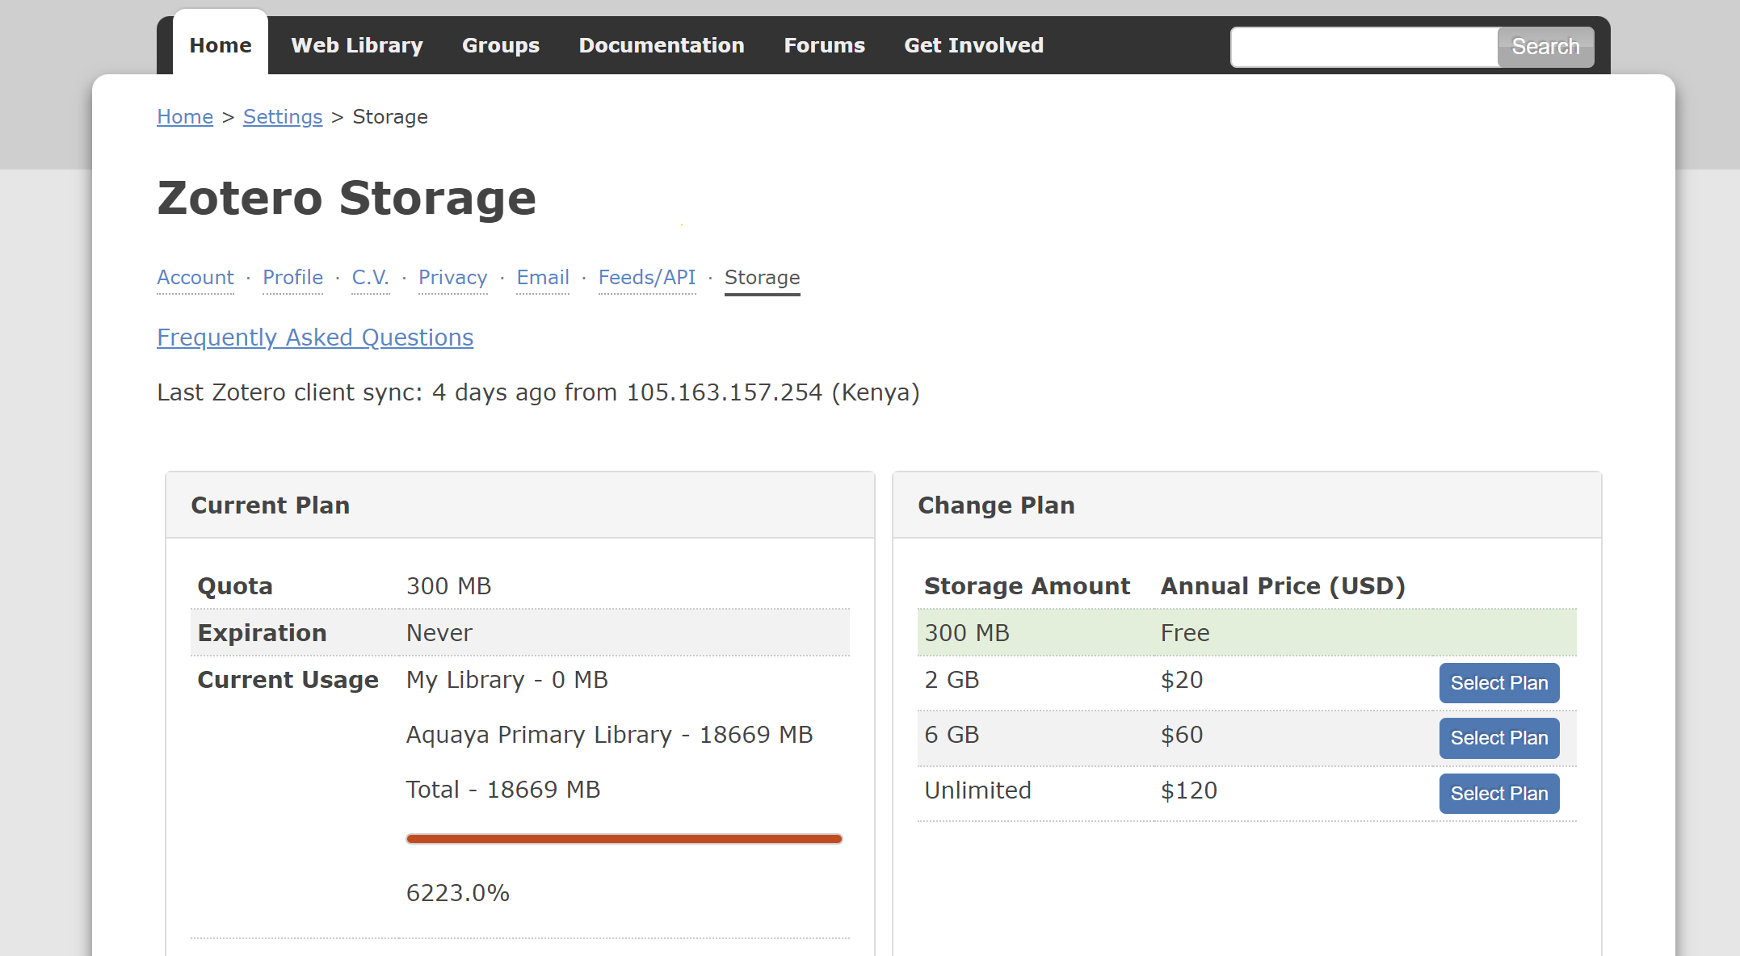This screenshot has width=1740, height=956.
Task: Click the red storage usage bar
Action: (624, 839)
